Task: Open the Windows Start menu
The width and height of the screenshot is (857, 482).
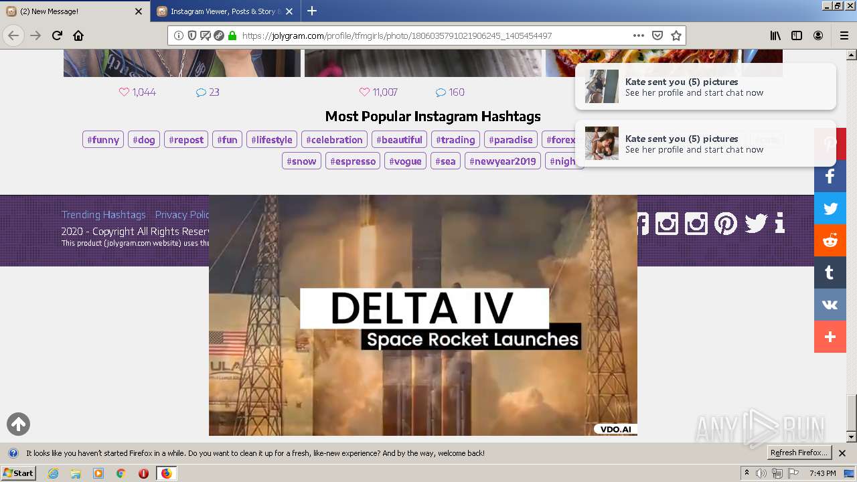Action: coord(19,473)
